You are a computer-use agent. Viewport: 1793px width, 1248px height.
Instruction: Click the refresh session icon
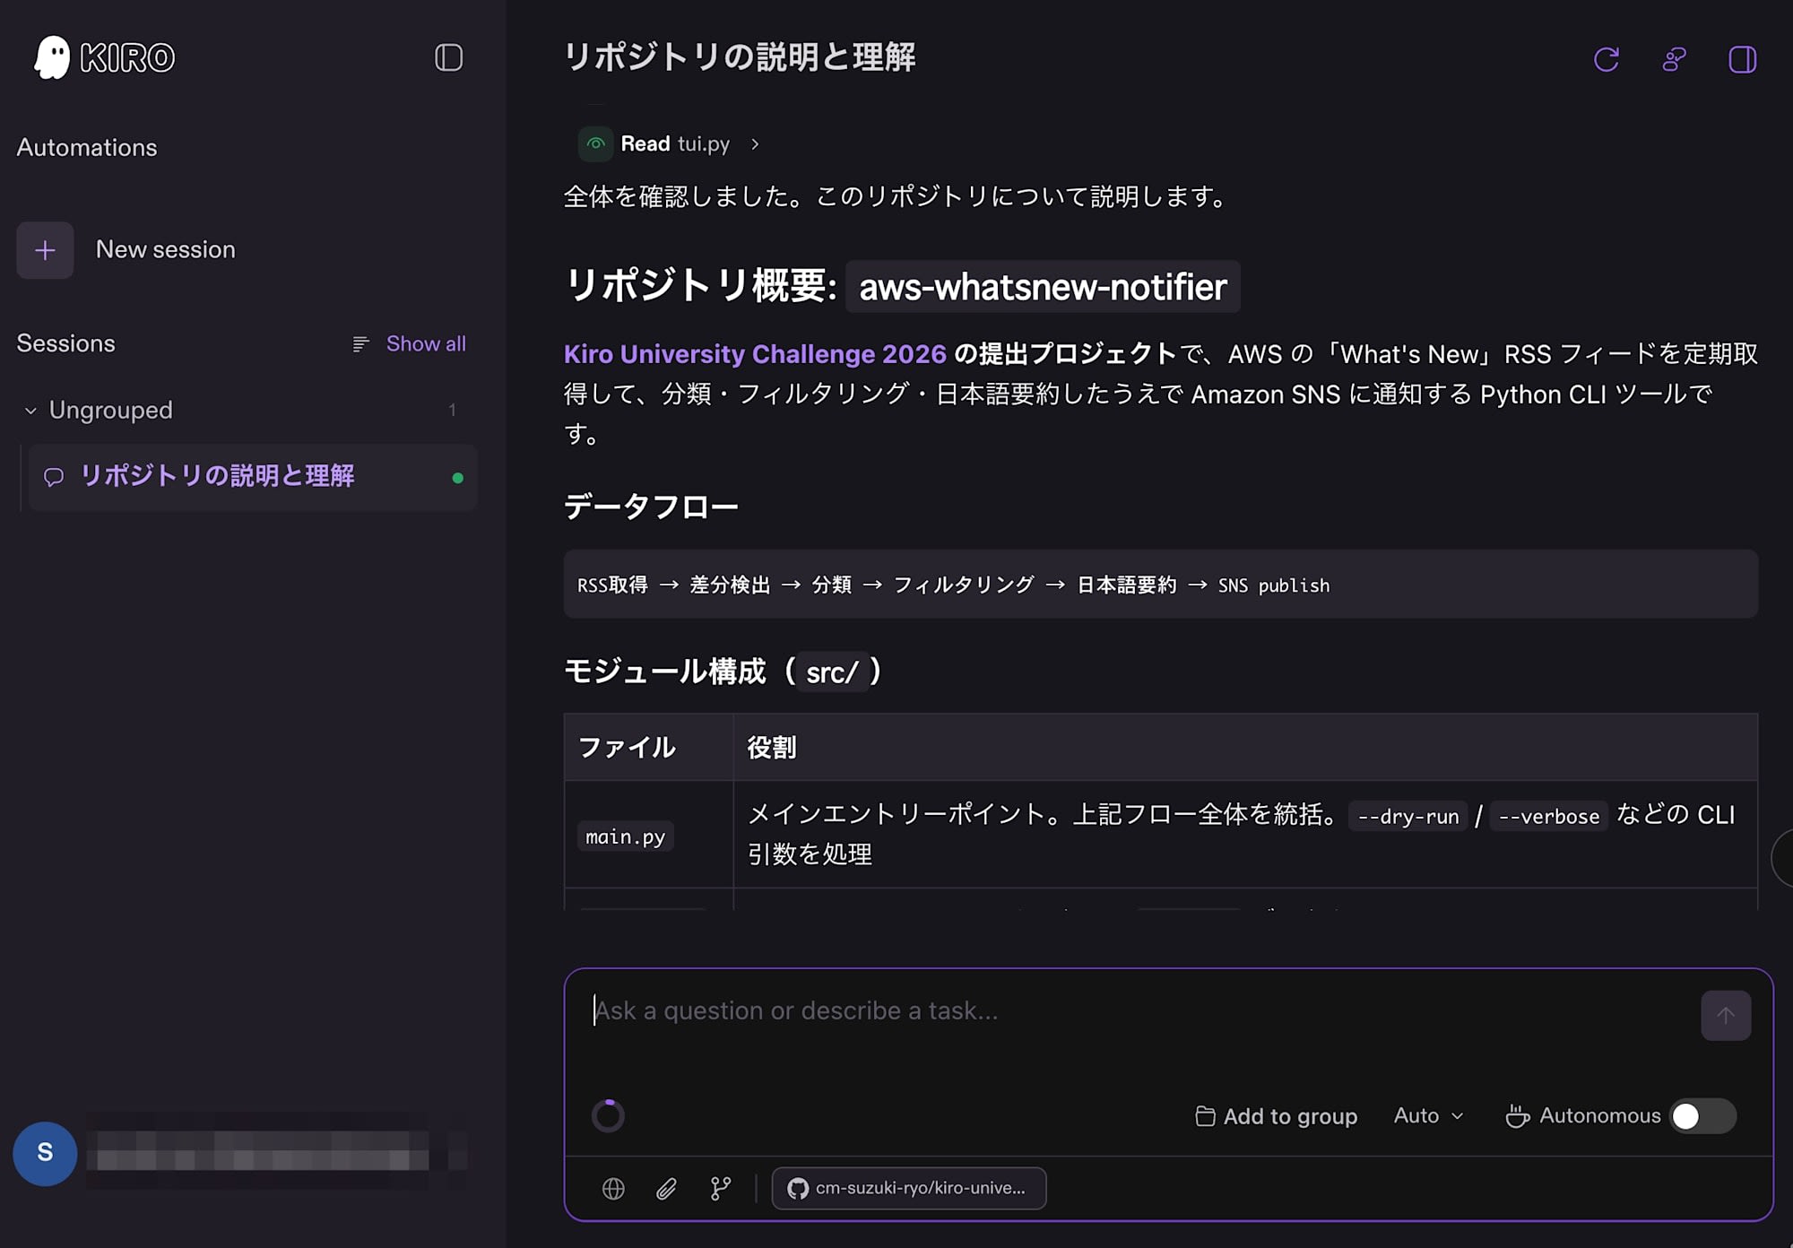click(1607, 59)
